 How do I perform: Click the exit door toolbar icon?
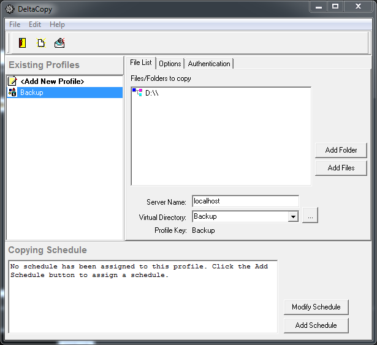click(23, 43)
